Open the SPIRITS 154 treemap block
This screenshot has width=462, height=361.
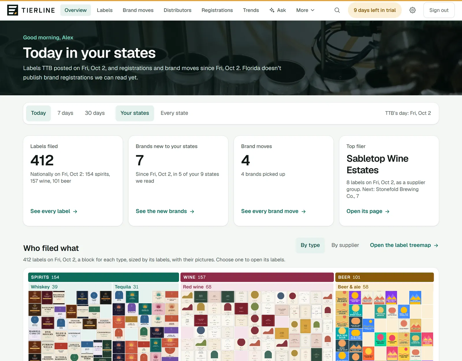(x=103, y=277)
